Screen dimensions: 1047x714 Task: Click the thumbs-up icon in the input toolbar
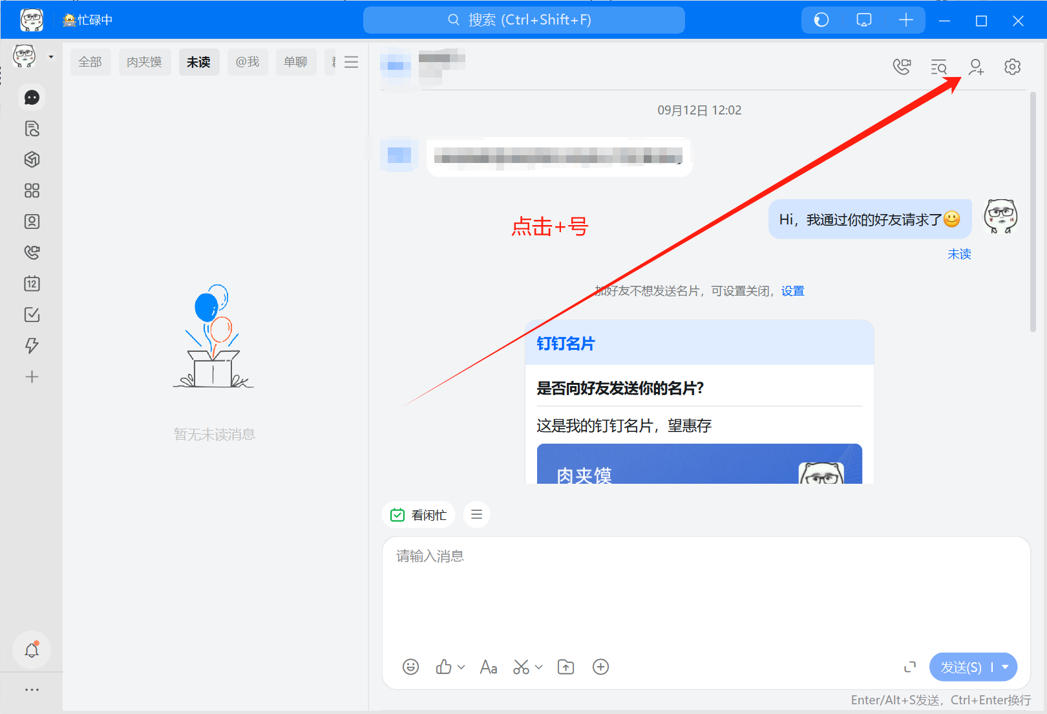[444, 667]
